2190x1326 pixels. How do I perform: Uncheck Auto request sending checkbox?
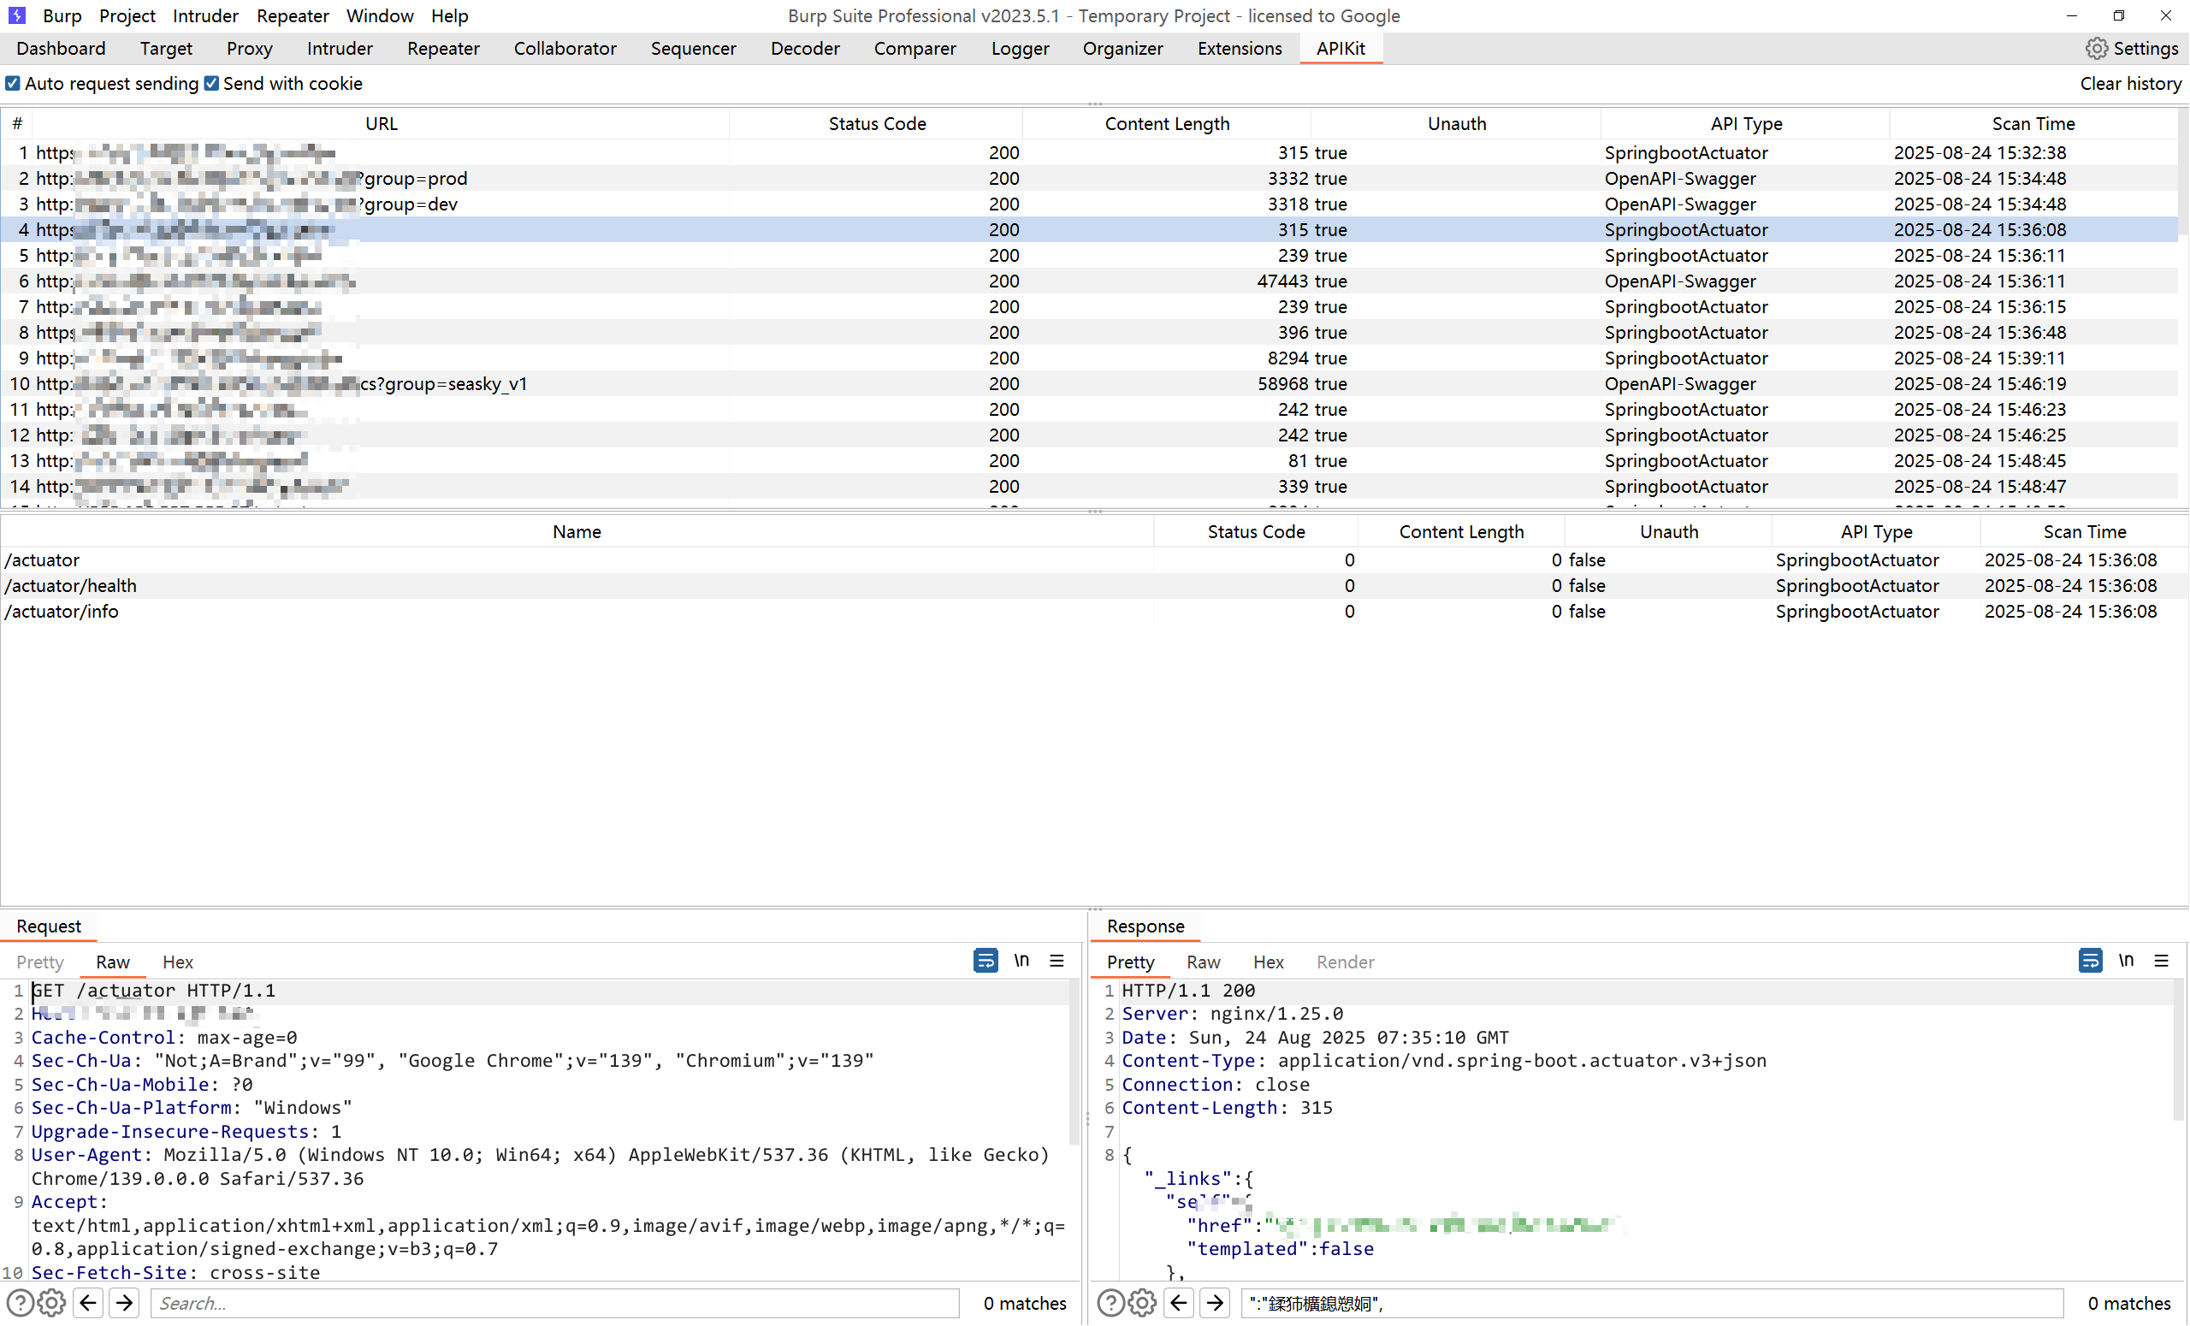(13, 84)
